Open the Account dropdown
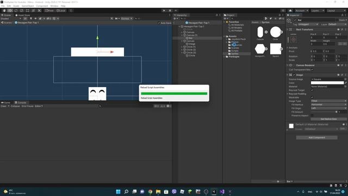348x196 pixels. (301, 11)
